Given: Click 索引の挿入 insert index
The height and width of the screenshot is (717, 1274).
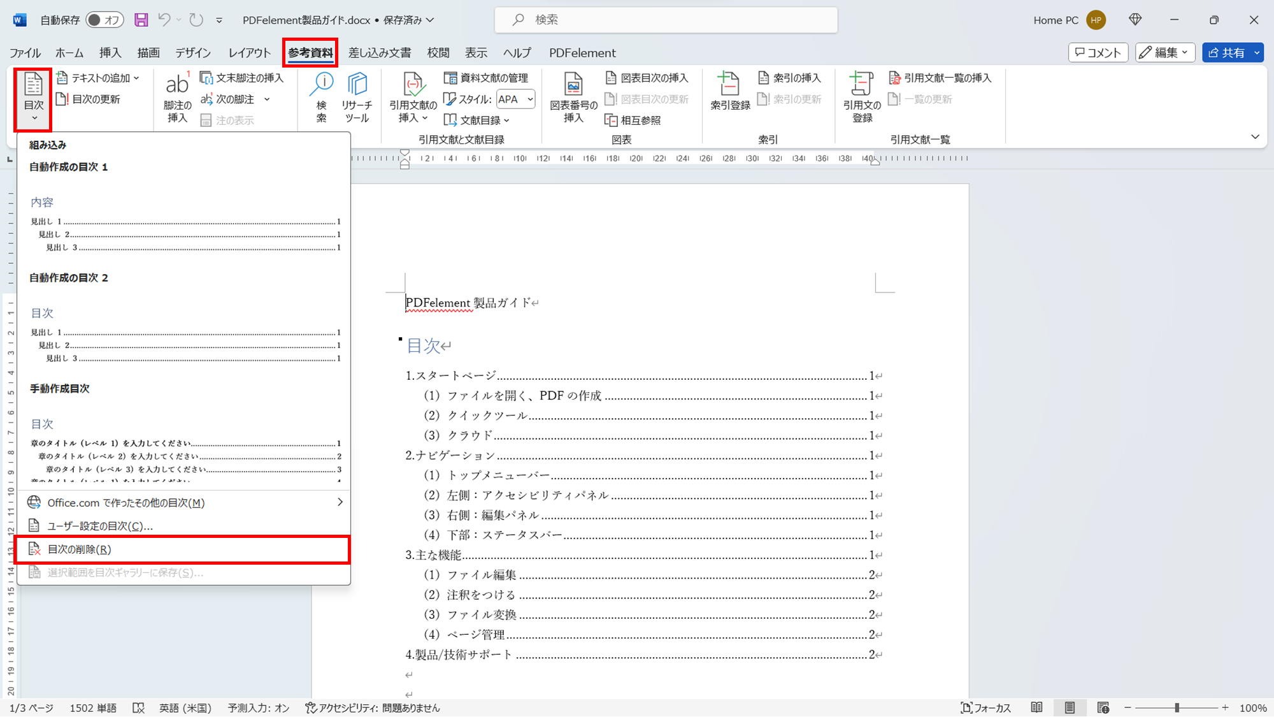Looking at the screenshot, I should coord(789,78).
